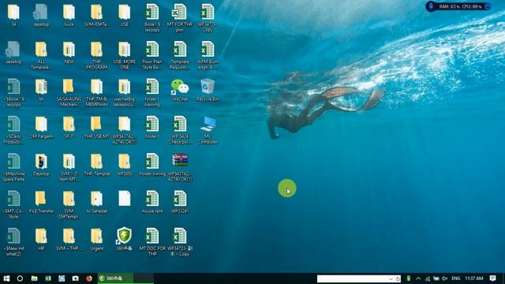Select the luck folder
Viewport: 505px width, 284px height.
point(69,16)
